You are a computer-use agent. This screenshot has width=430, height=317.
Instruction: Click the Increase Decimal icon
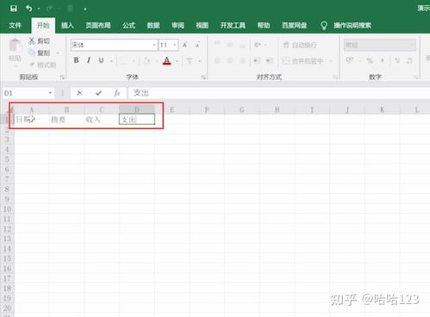pos(397,60)
